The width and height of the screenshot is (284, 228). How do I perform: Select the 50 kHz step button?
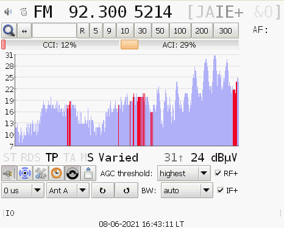pyautogui.click(x=160, y=30)
